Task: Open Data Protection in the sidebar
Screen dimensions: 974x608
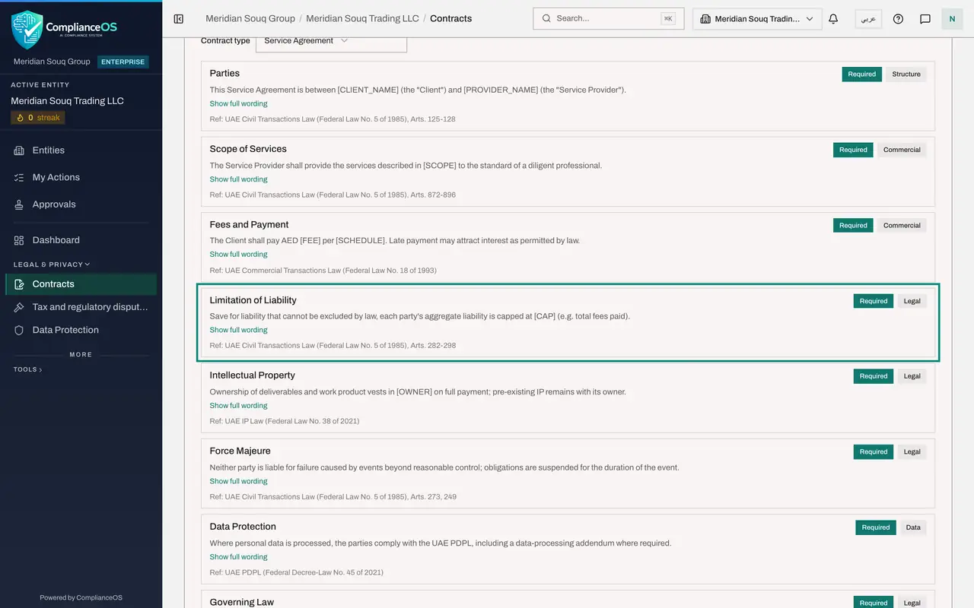Action: [81, 330]
